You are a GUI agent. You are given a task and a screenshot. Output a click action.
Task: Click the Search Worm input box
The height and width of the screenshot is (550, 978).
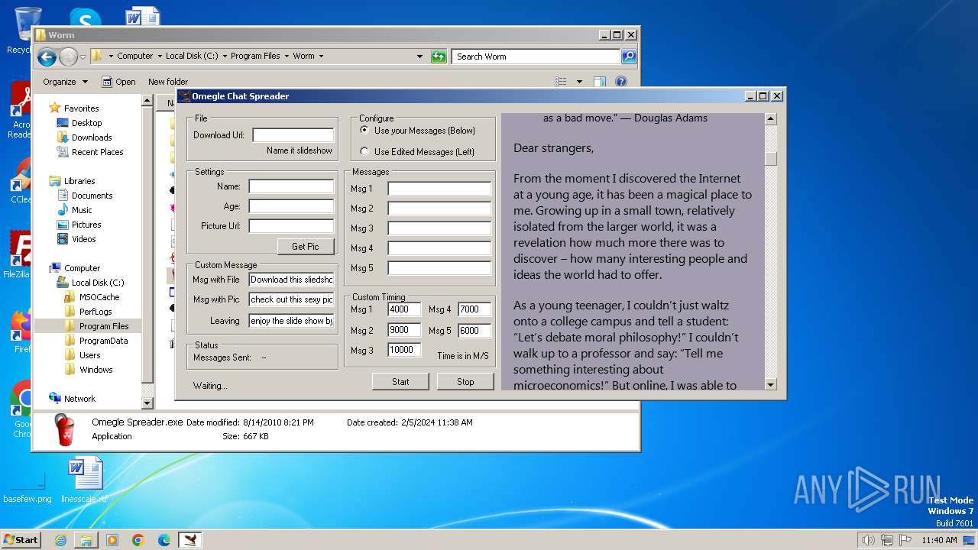535,57
